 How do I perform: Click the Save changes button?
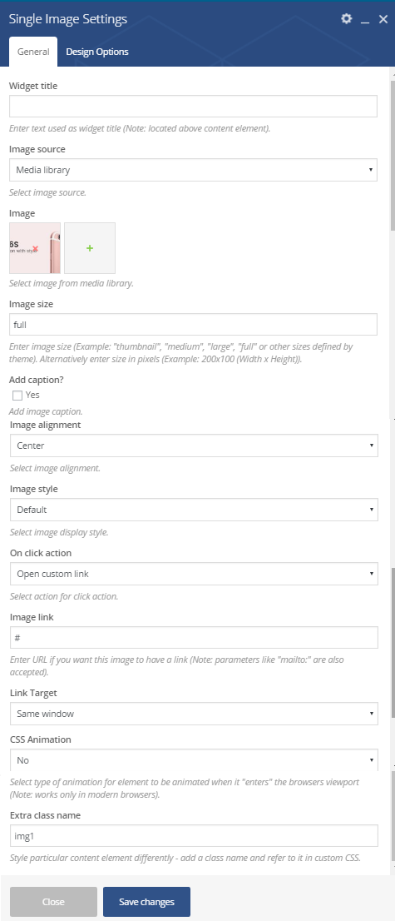click(146, 902)
